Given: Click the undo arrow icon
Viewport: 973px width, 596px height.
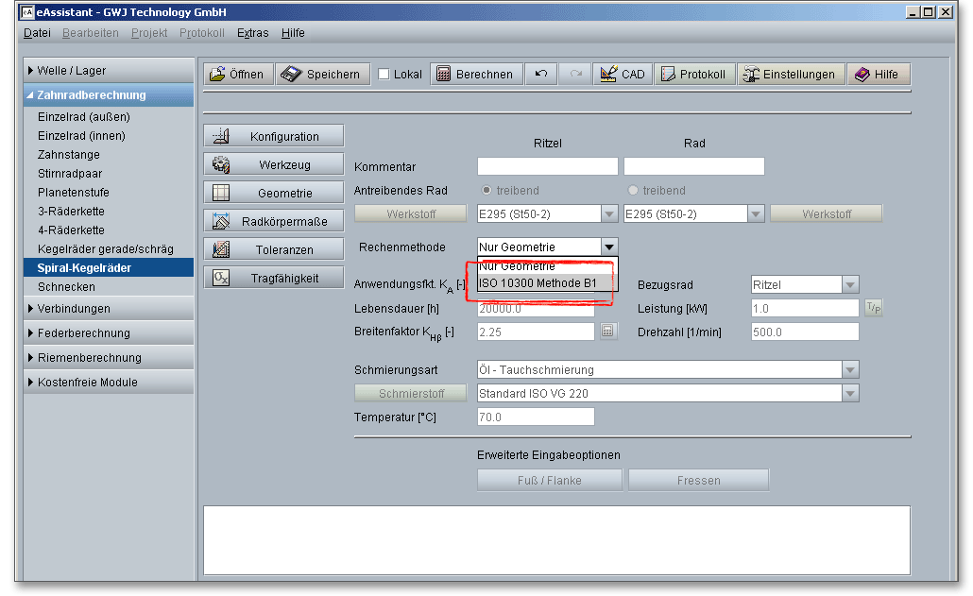Looking at the screenshot, I should (x=541, y=75).
